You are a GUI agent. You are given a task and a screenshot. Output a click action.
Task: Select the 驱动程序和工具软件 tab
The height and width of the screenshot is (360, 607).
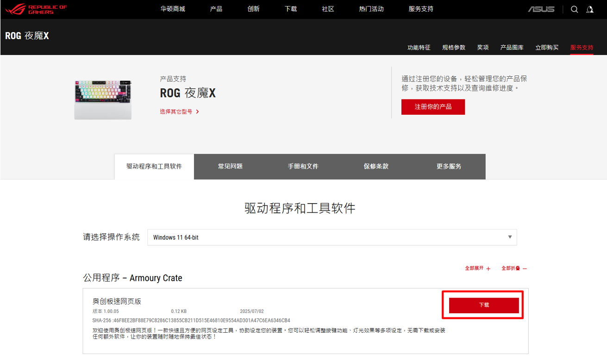tap(154, 167)
